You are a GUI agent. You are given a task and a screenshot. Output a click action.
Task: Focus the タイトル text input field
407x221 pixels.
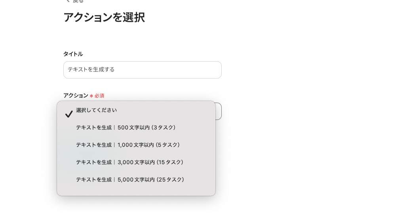point(143,70)
